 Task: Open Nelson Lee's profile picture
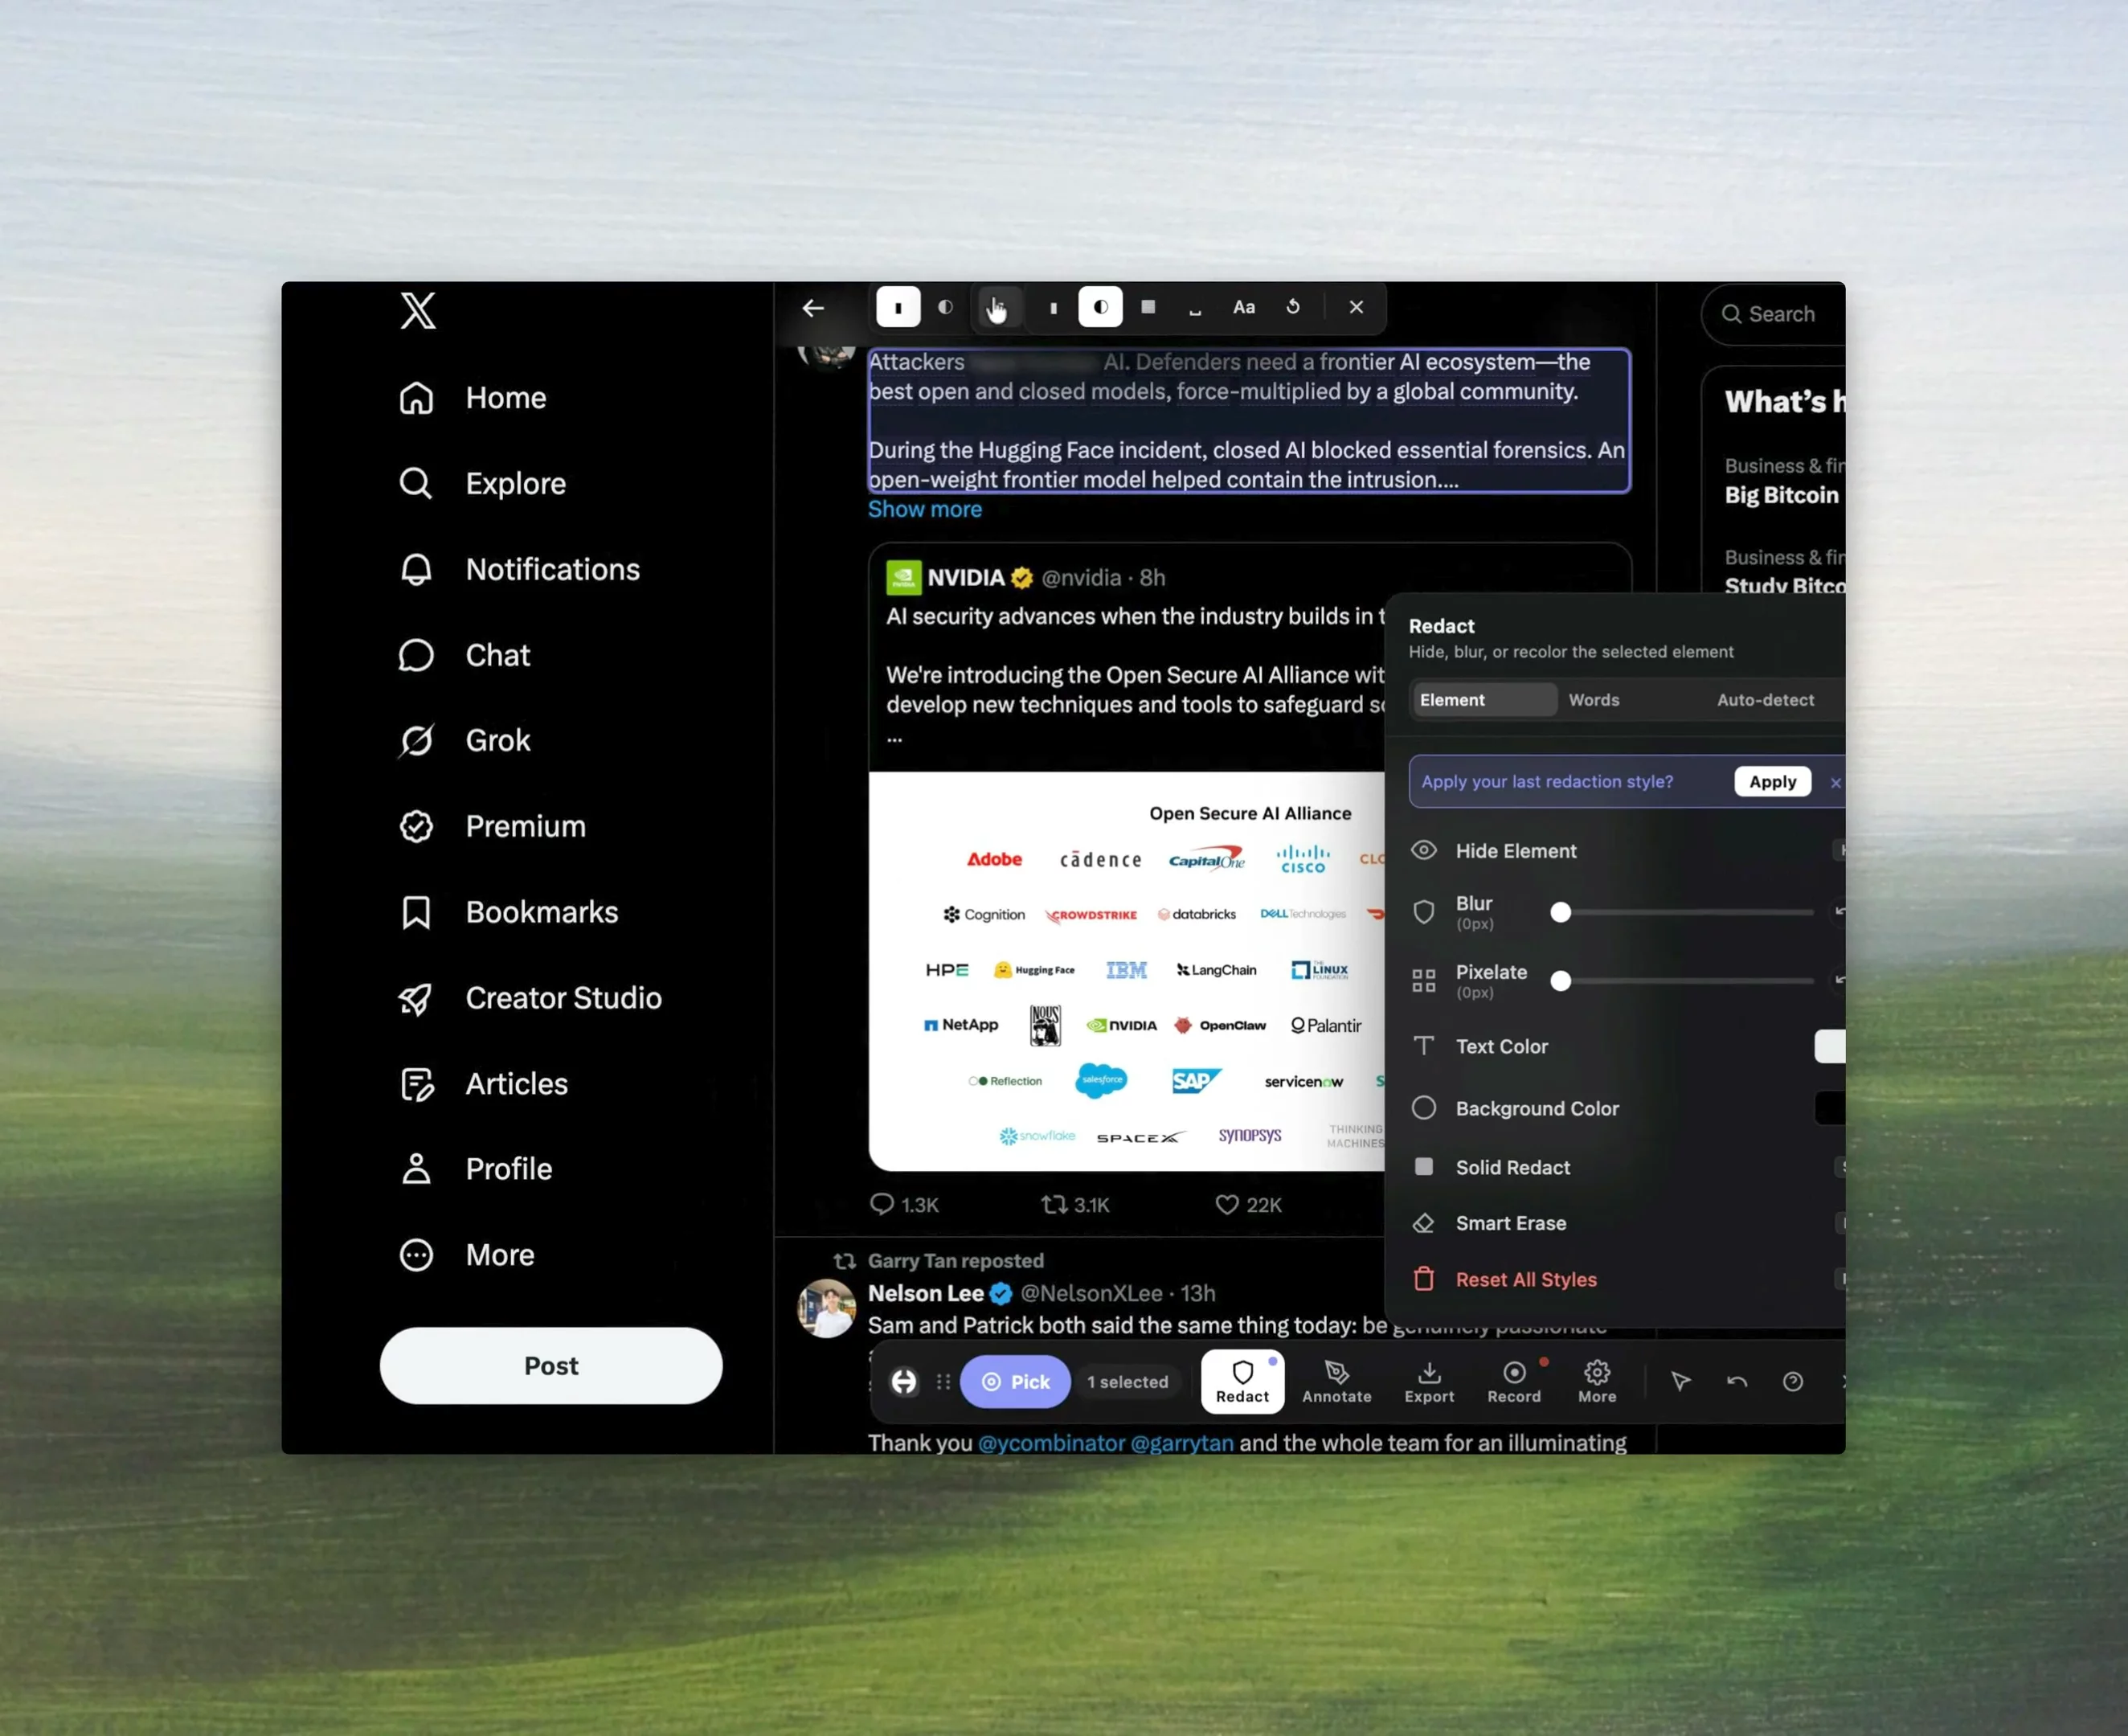point(826,1308)
